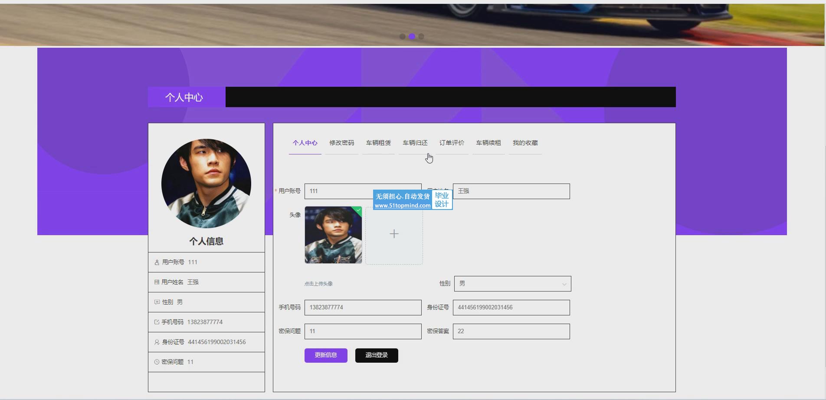Click the icon beside 用户姓名 in sidebar

tap(157, 282)
